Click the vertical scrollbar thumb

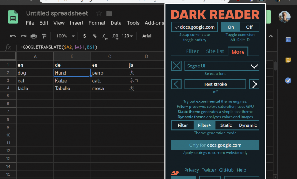[275, 66]
